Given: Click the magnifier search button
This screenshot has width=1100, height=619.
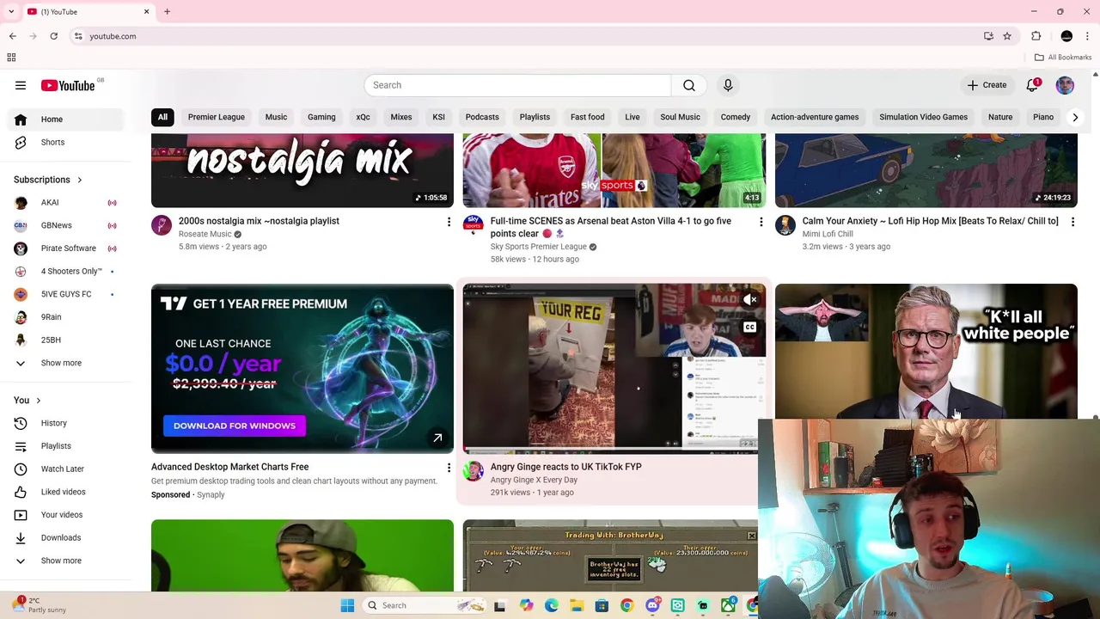Looking at the screenshot, I should (689, 85).
